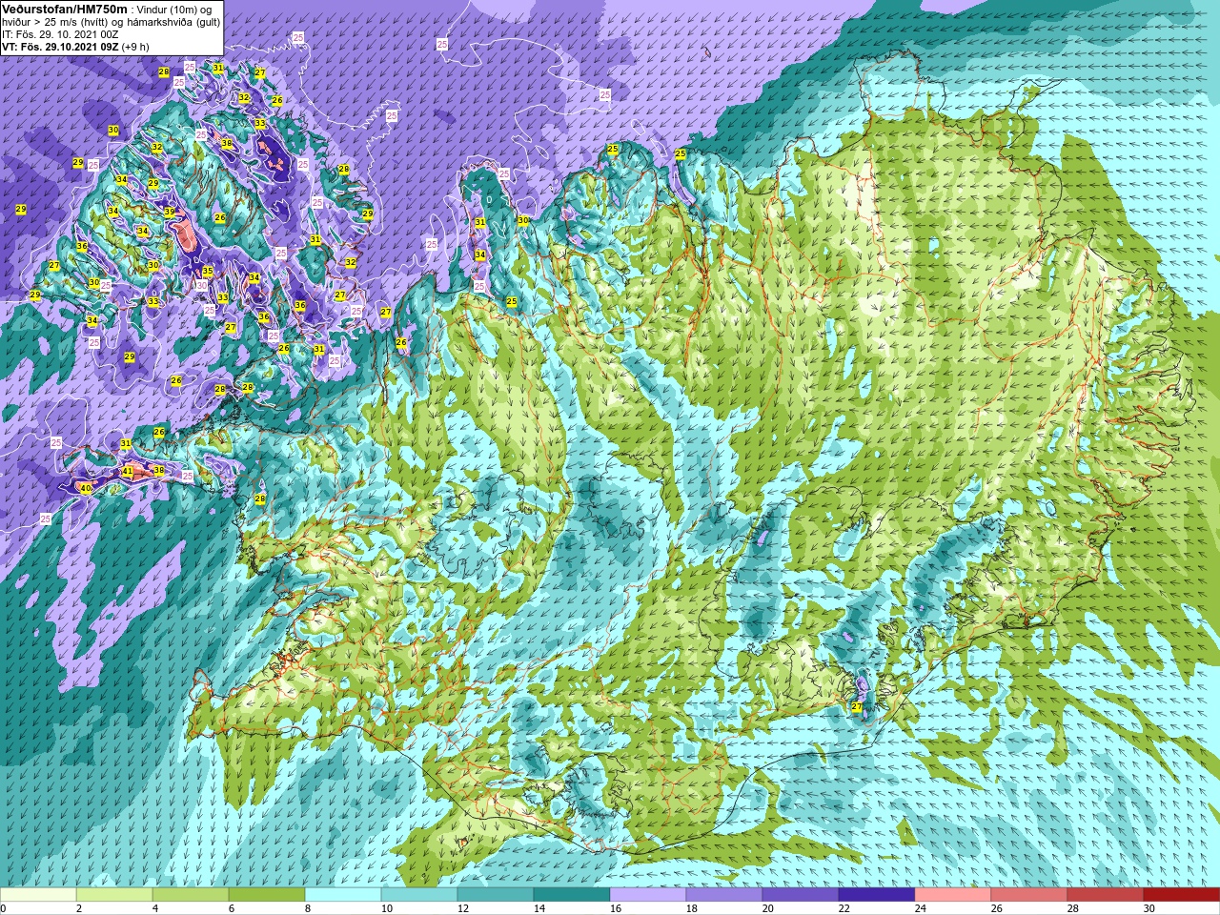Click the yellow gust label 39
The image size is (1220, 915).
(169, 212)
